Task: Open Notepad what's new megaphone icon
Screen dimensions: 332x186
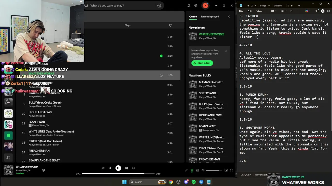Action: (317, 11)
